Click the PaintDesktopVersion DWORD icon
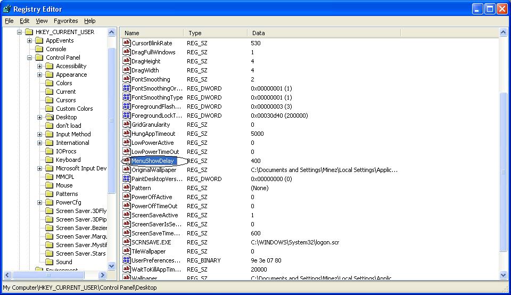The height and width of the screenshot is (295, 511). (x=127, y=178)
